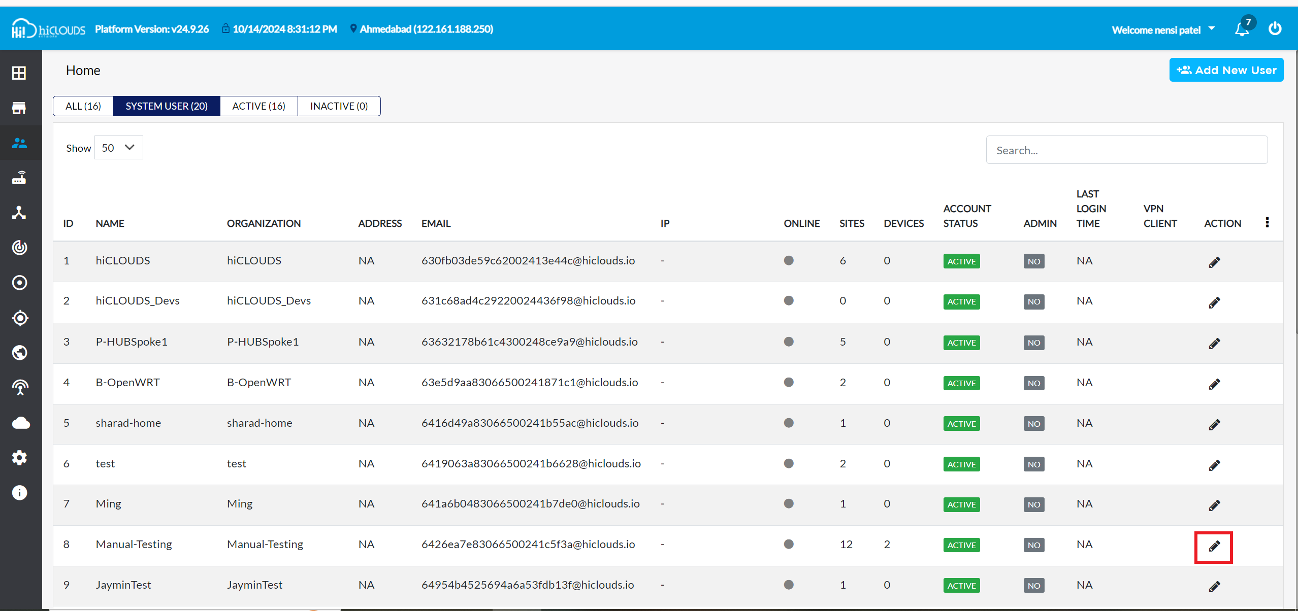Edit the hiCLOUDS user row 1

tap(1214, 262)
